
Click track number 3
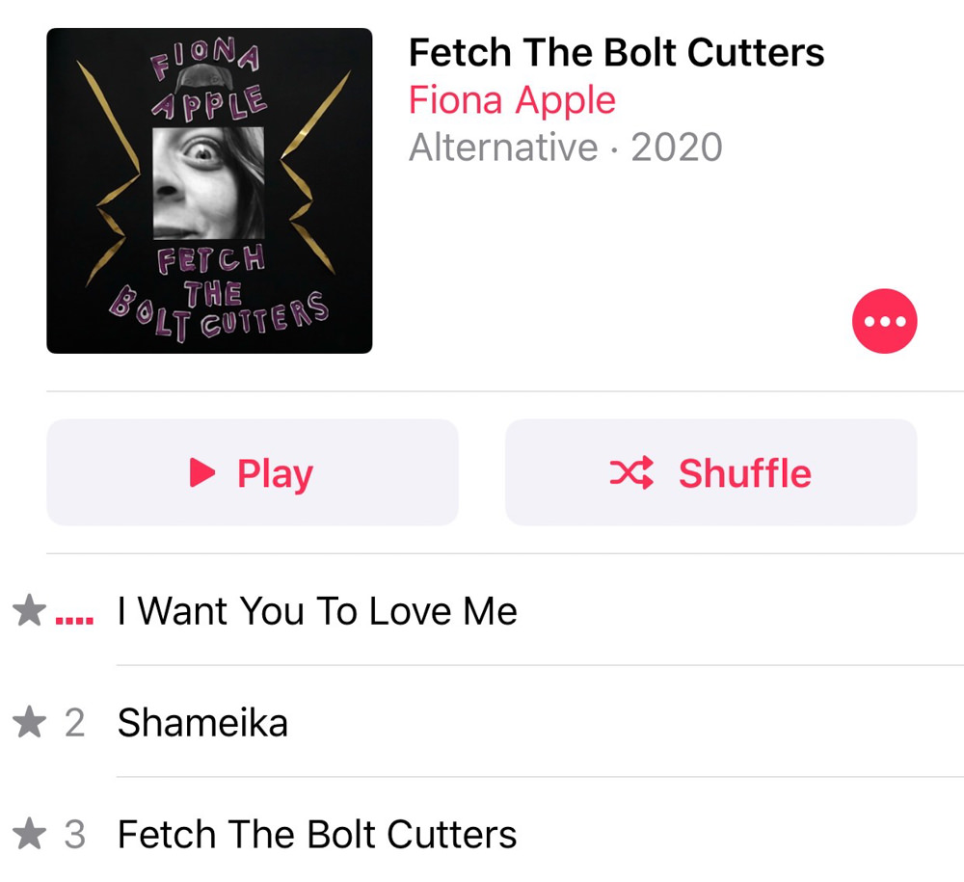click(x=74, y=835)
